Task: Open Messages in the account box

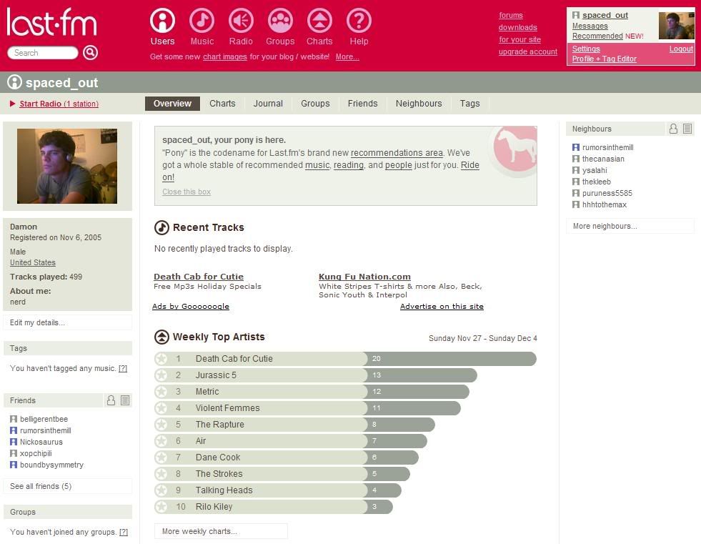Action: coord(590,26)
